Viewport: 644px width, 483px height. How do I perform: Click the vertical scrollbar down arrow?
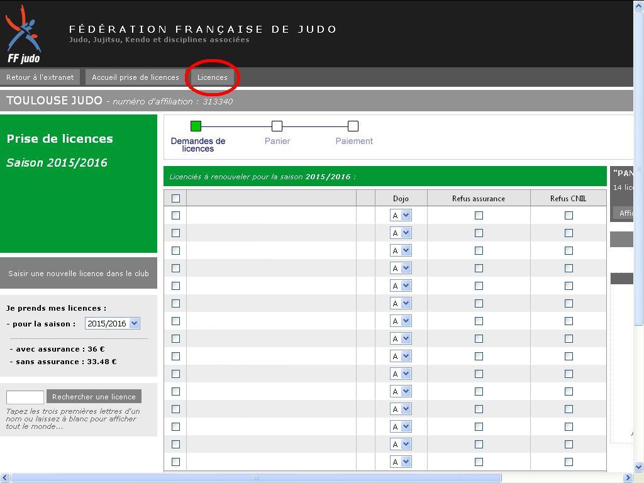(x=638, y=467)
